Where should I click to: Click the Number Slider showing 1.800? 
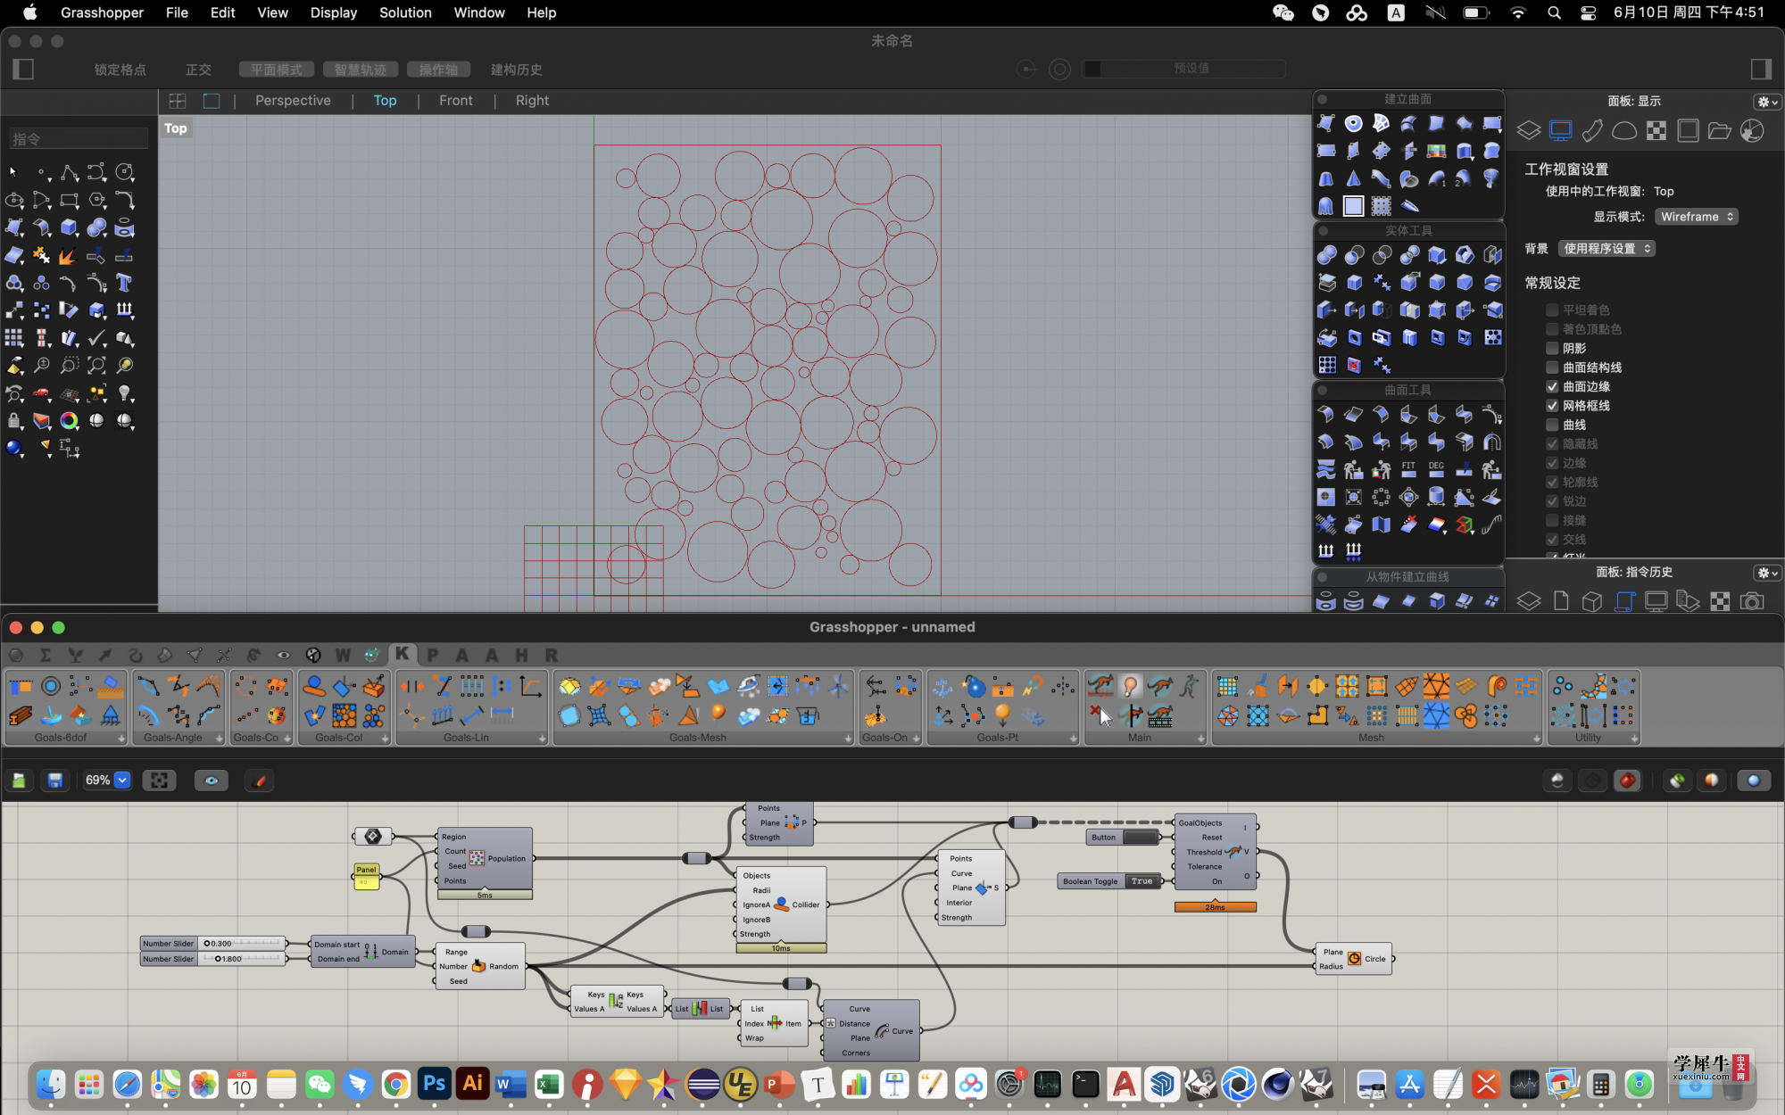(x=213, y=959)
